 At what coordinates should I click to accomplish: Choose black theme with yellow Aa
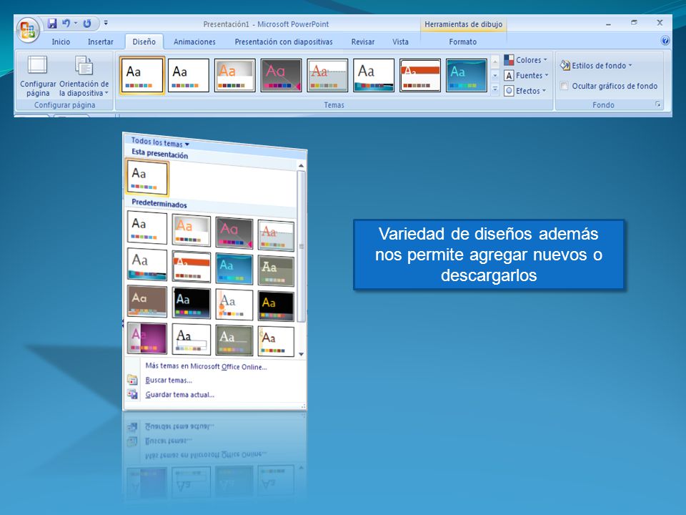coord(276,305)
